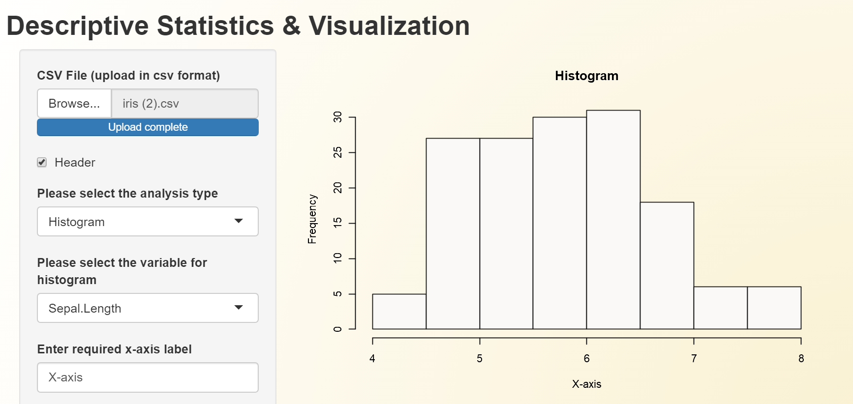Click the 'Please select the analysis type' label
Image resolution: width=853 pixels, height=404 pixels.
(x=127, y=193)
